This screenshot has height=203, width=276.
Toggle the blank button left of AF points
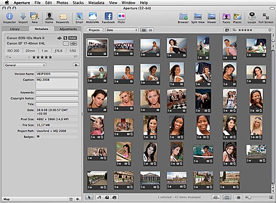coord(66,44)
